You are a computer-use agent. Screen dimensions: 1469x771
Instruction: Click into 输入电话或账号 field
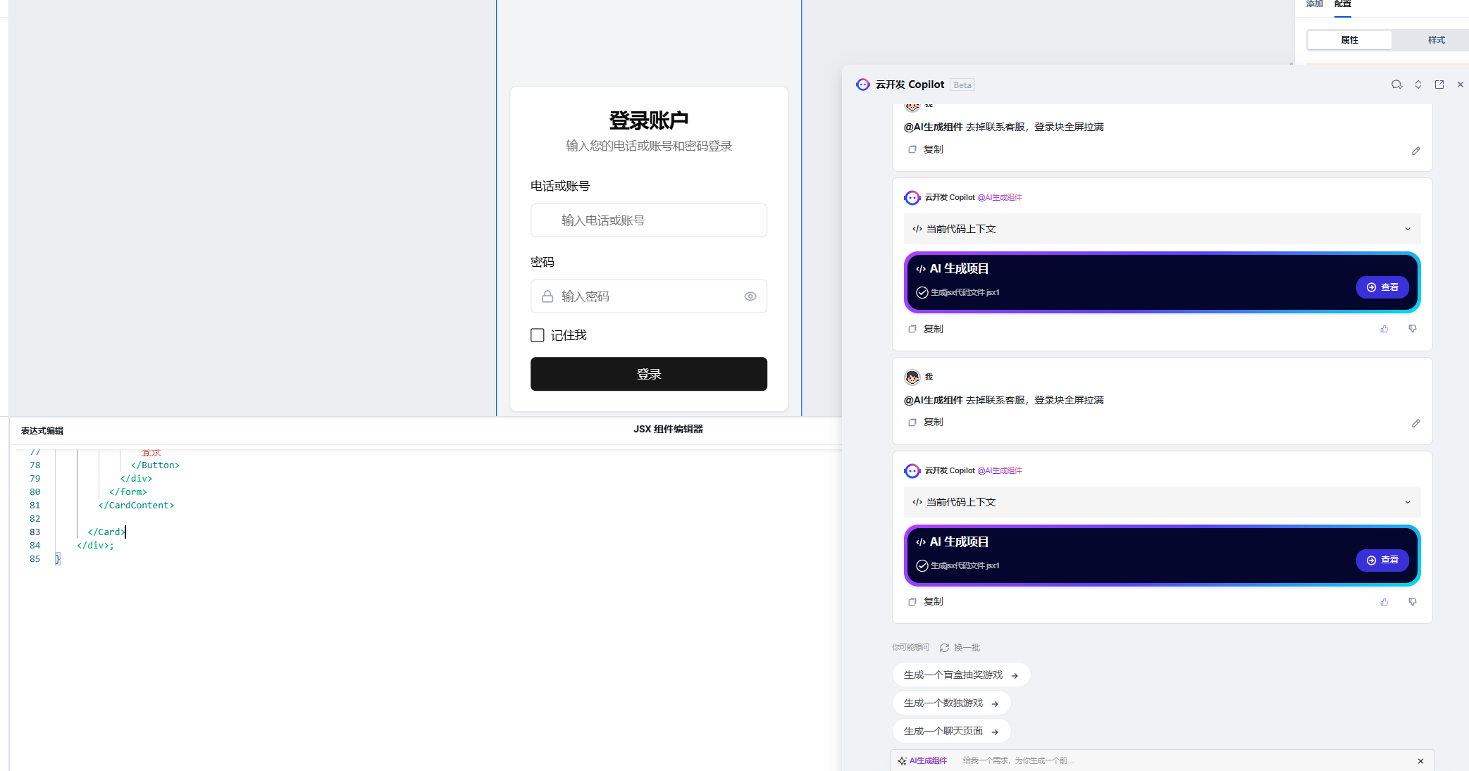(648, 220)
